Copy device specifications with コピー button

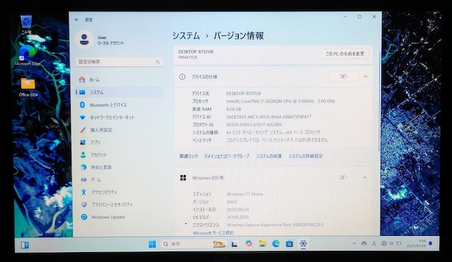(x=344, y=76)
